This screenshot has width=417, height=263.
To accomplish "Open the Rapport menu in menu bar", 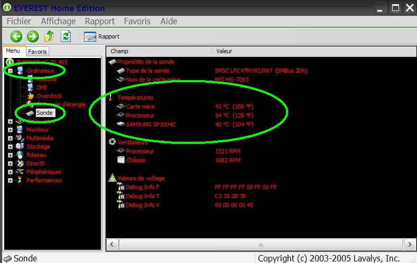I will click(x=100, y=21).
